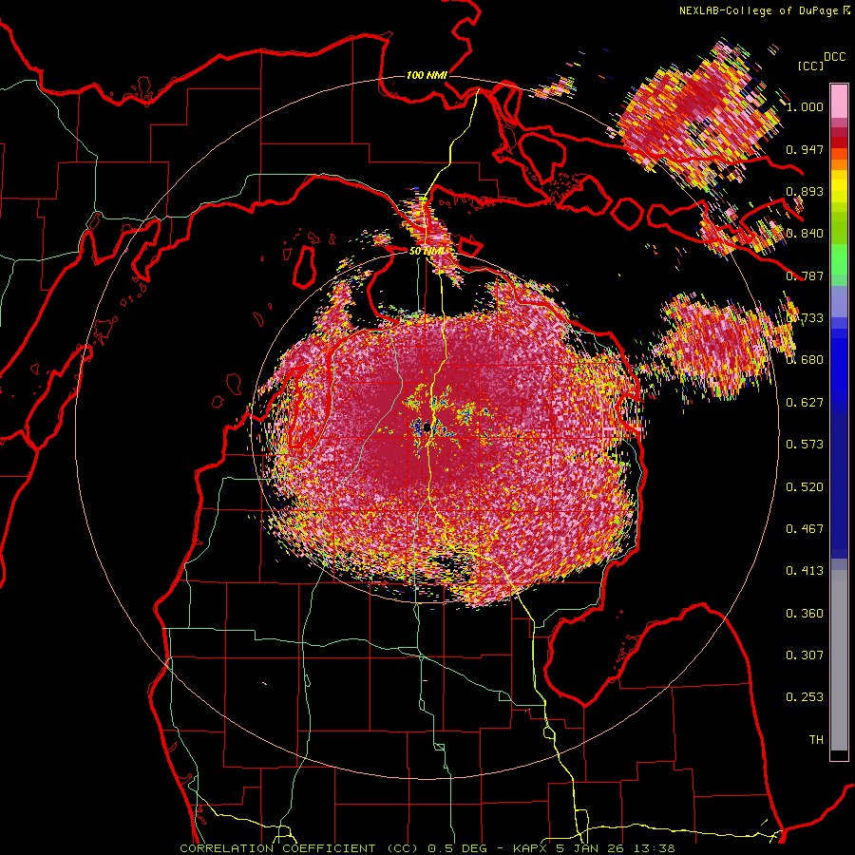Click the [CC] legend unit label
Viewport: 855px width, 855px height.
point(811,66)
